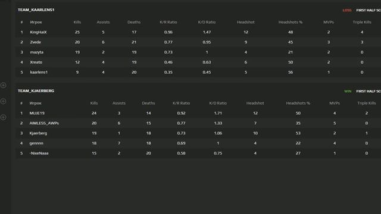Select Zvede's K/D ratio 0.95
This screenshot has width=381, height=214.
tap(207, 42)
